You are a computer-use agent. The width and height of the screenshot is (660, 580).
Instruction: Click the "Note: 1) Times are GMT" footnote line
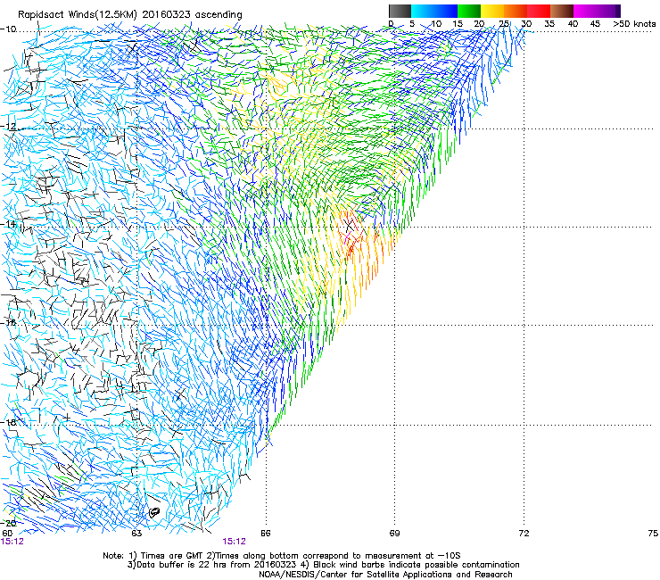(282, 556)
